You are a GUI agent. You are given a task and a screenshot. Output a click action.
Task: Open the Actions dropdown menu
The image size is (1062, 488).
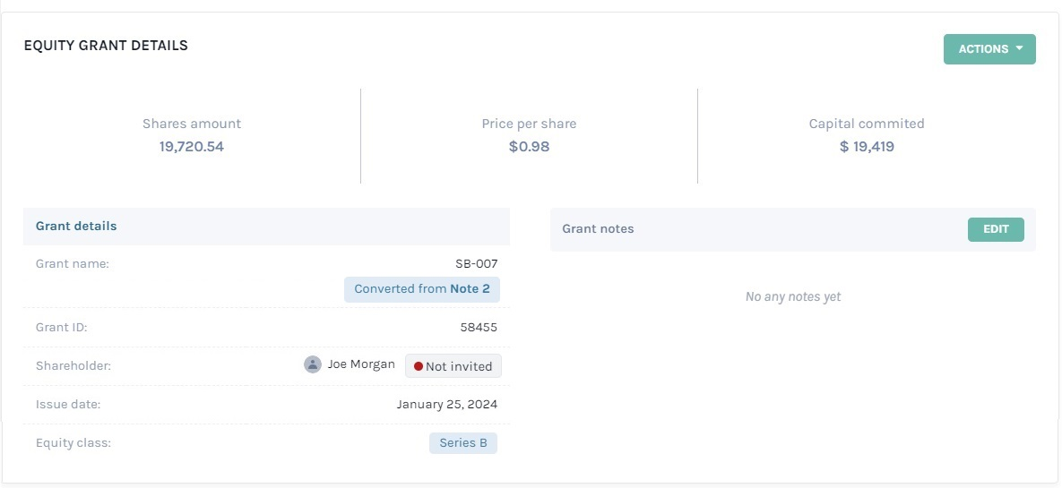(x=989, y=49)
